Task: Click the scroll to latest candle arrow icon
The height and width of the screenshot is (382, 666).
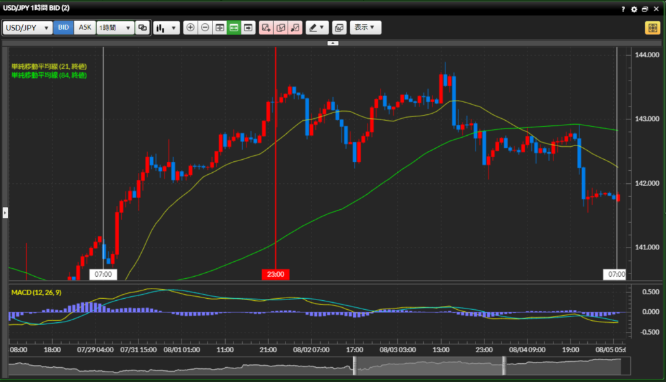Action: [248, 28]
